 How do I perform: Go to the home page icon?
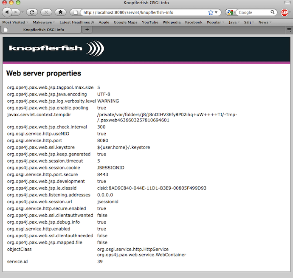(60, 12)
